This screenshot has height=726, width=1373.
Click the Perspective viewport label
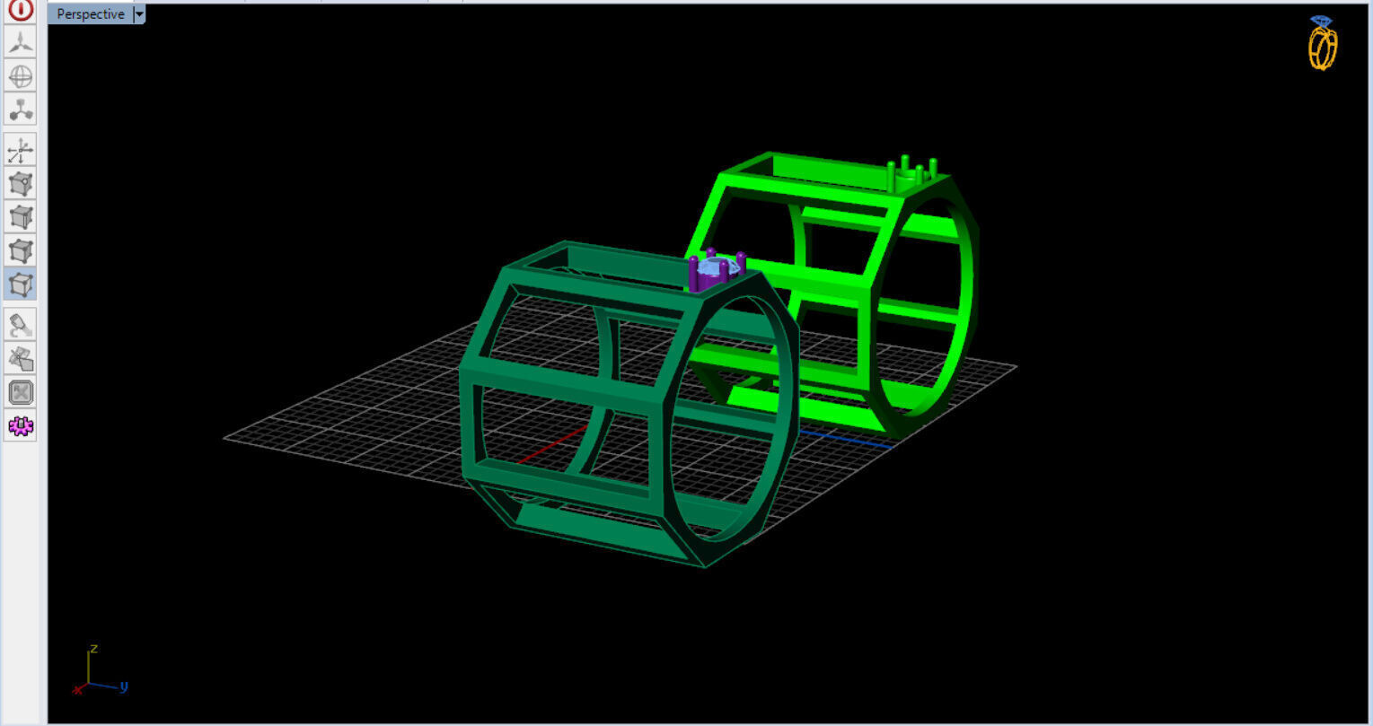pyautogui.click(x=90, y=14)
